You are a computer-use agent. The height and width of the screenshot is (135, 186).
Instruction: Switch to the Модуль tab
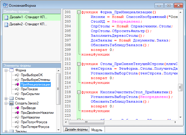pos(97,130)
